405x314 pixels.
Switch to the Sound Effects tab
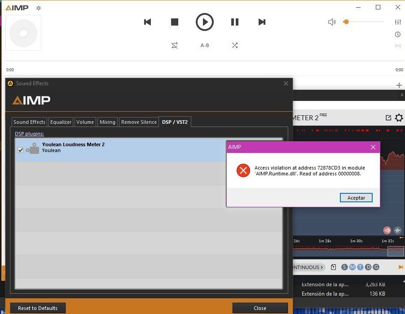(x=30, y=122)
